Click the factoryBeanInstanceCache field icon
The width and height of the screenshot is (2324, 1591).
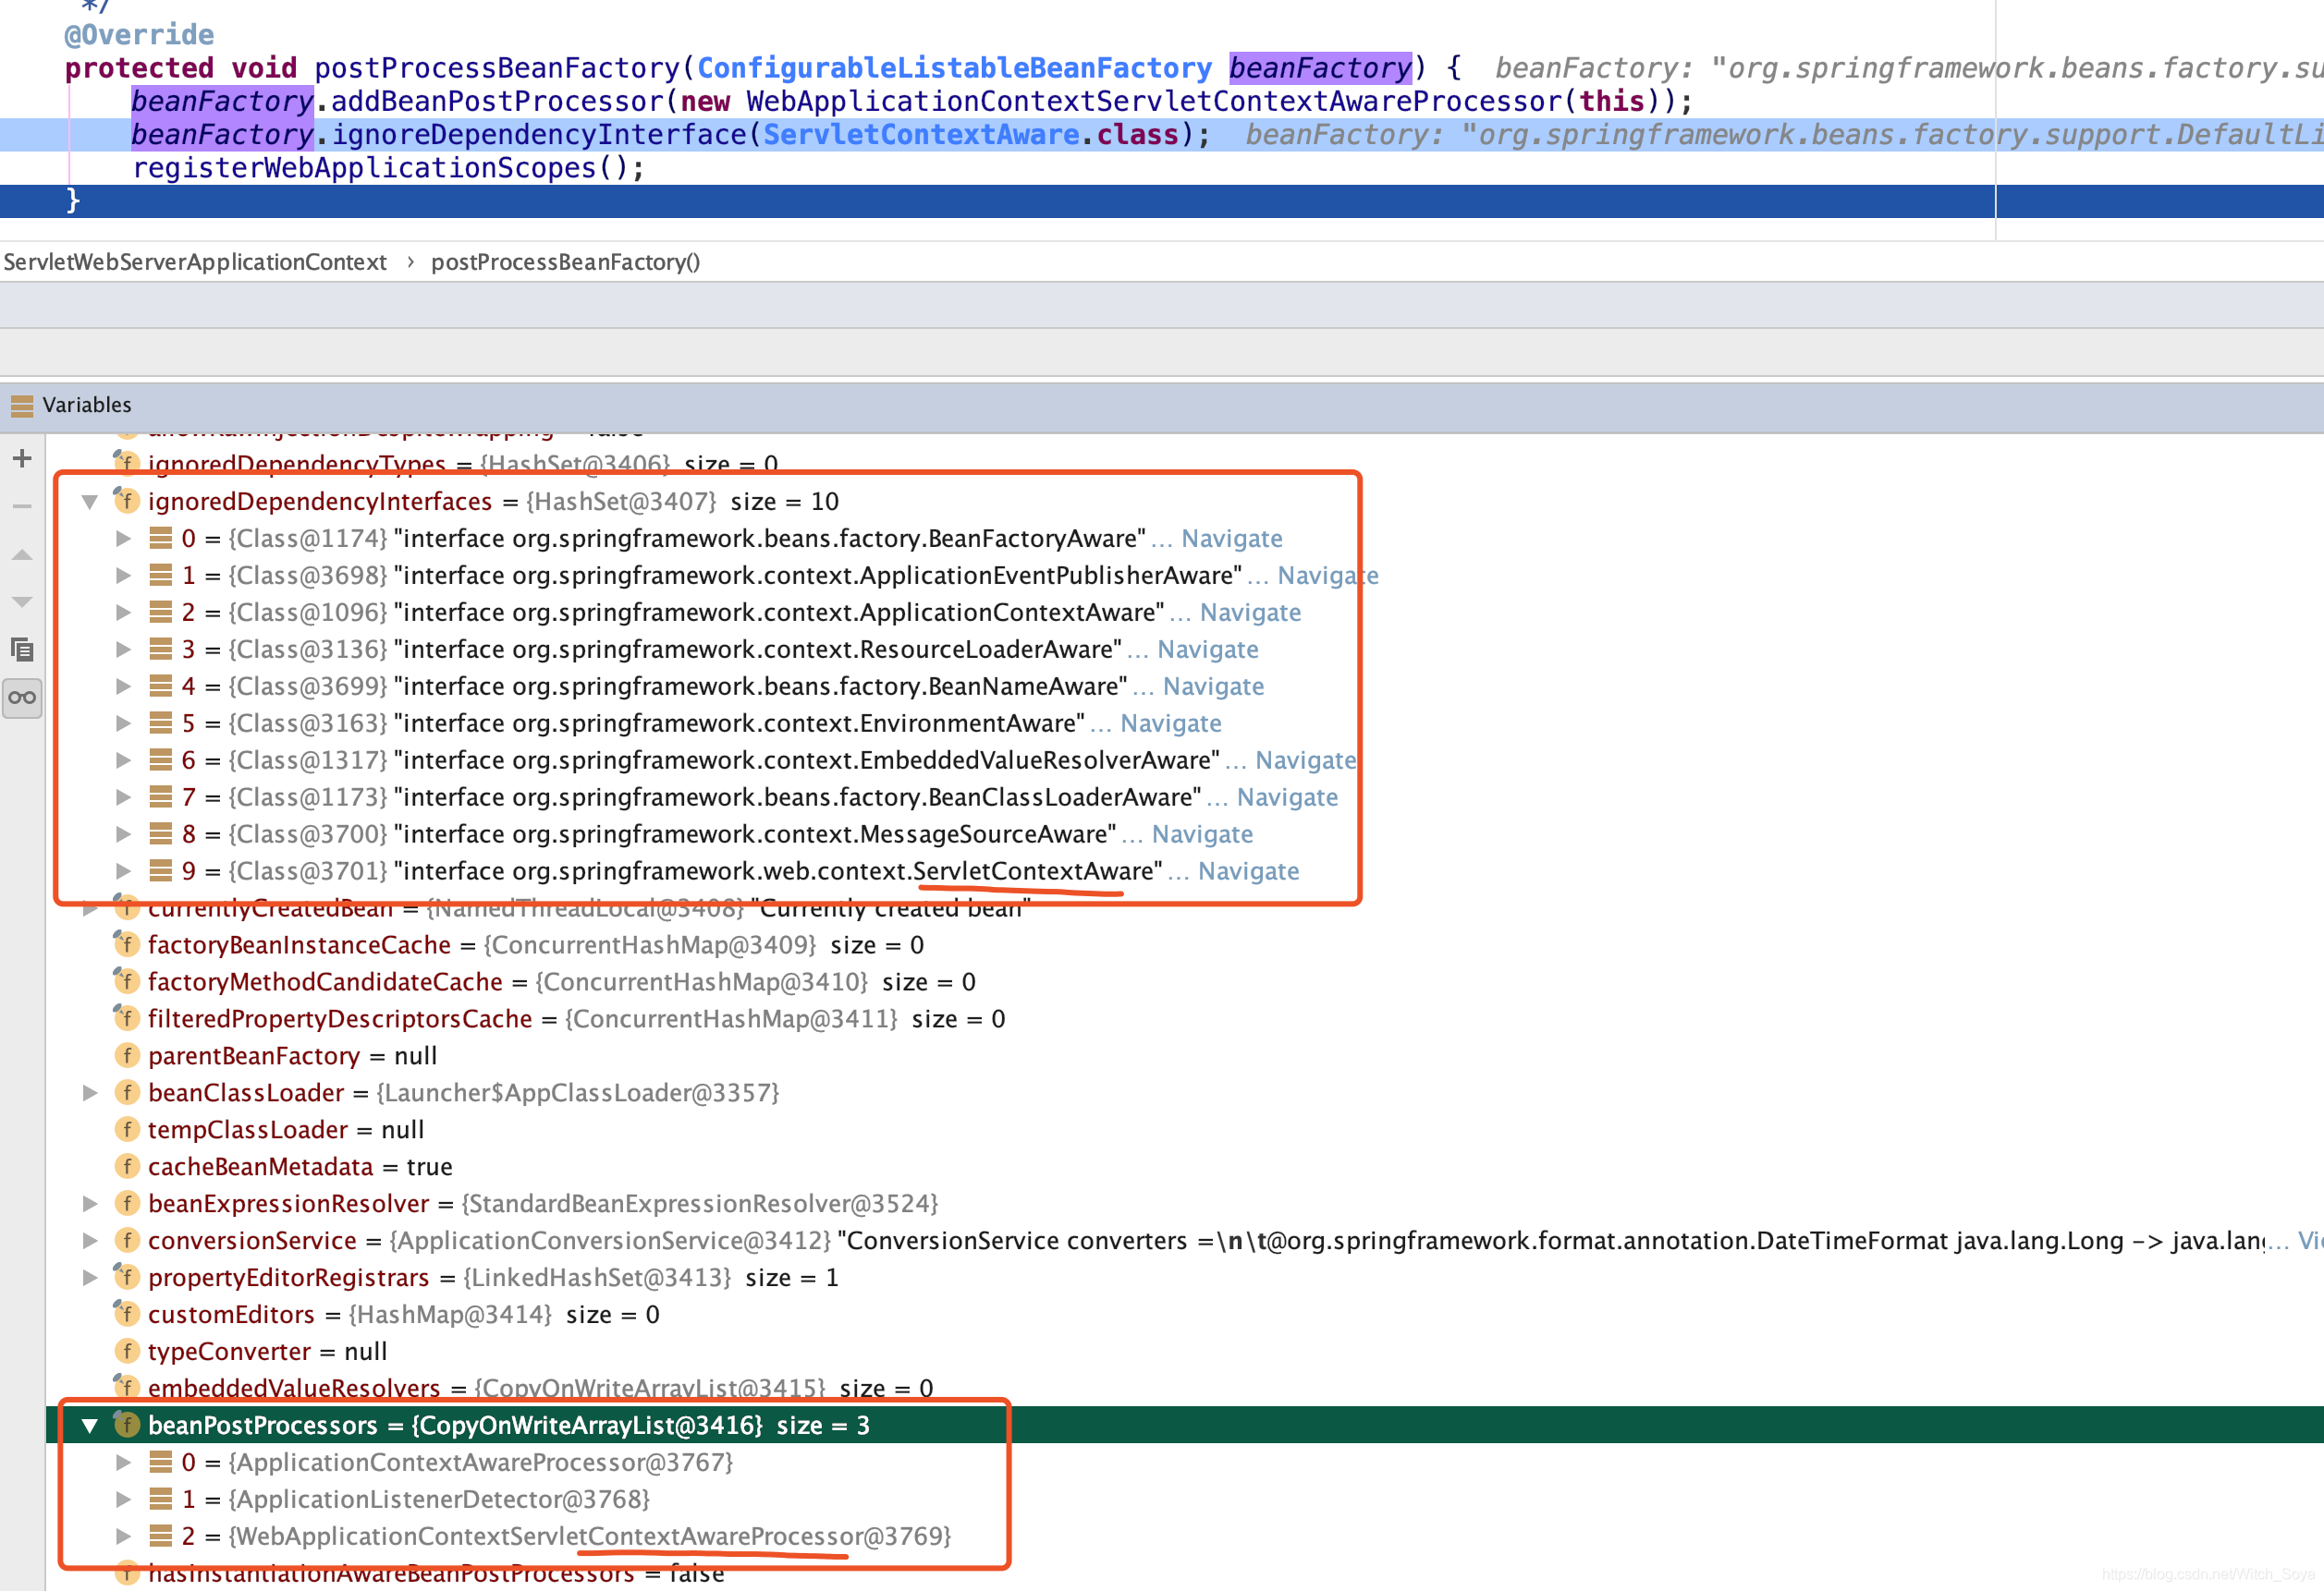coord(126,943)
